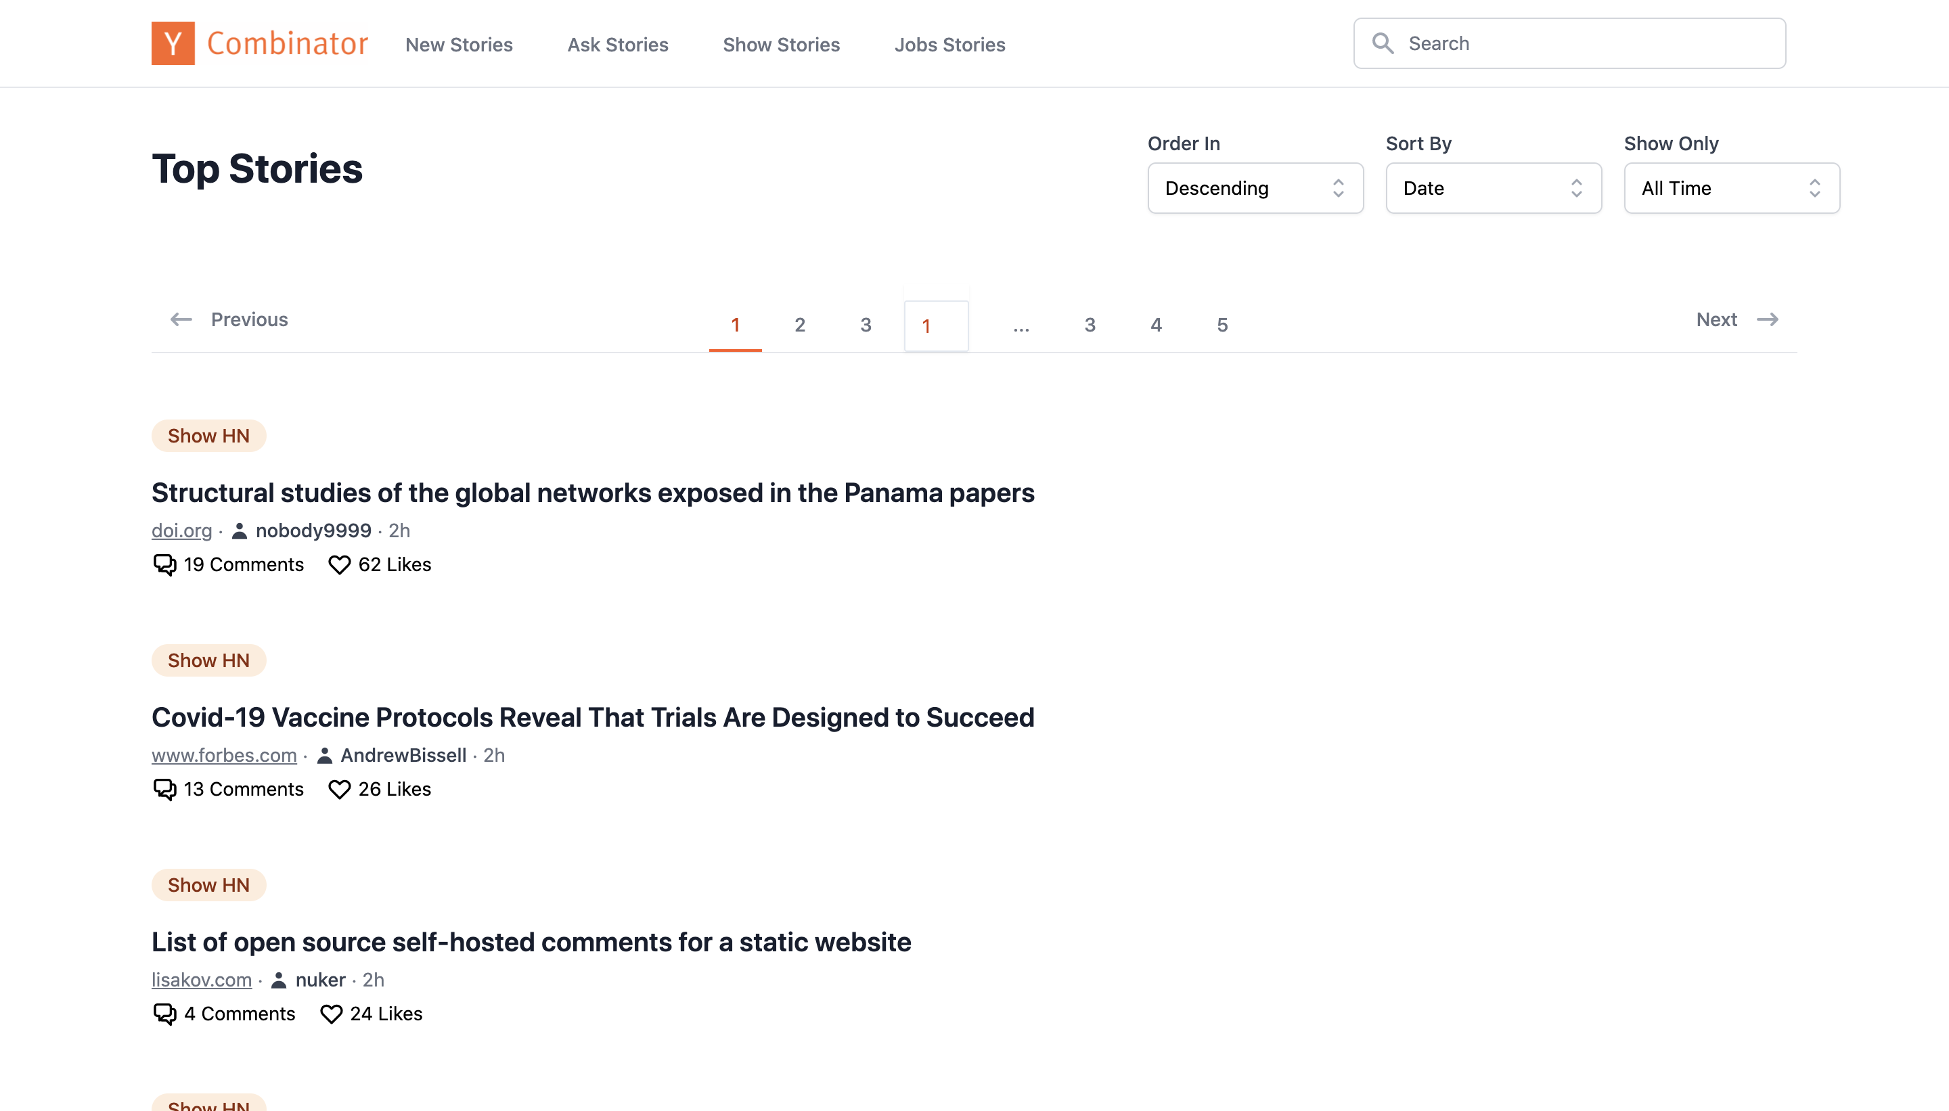Screen dimensions: 1949x1111
Task: Click the Next arrow icon
Action: click(1768, 319)
